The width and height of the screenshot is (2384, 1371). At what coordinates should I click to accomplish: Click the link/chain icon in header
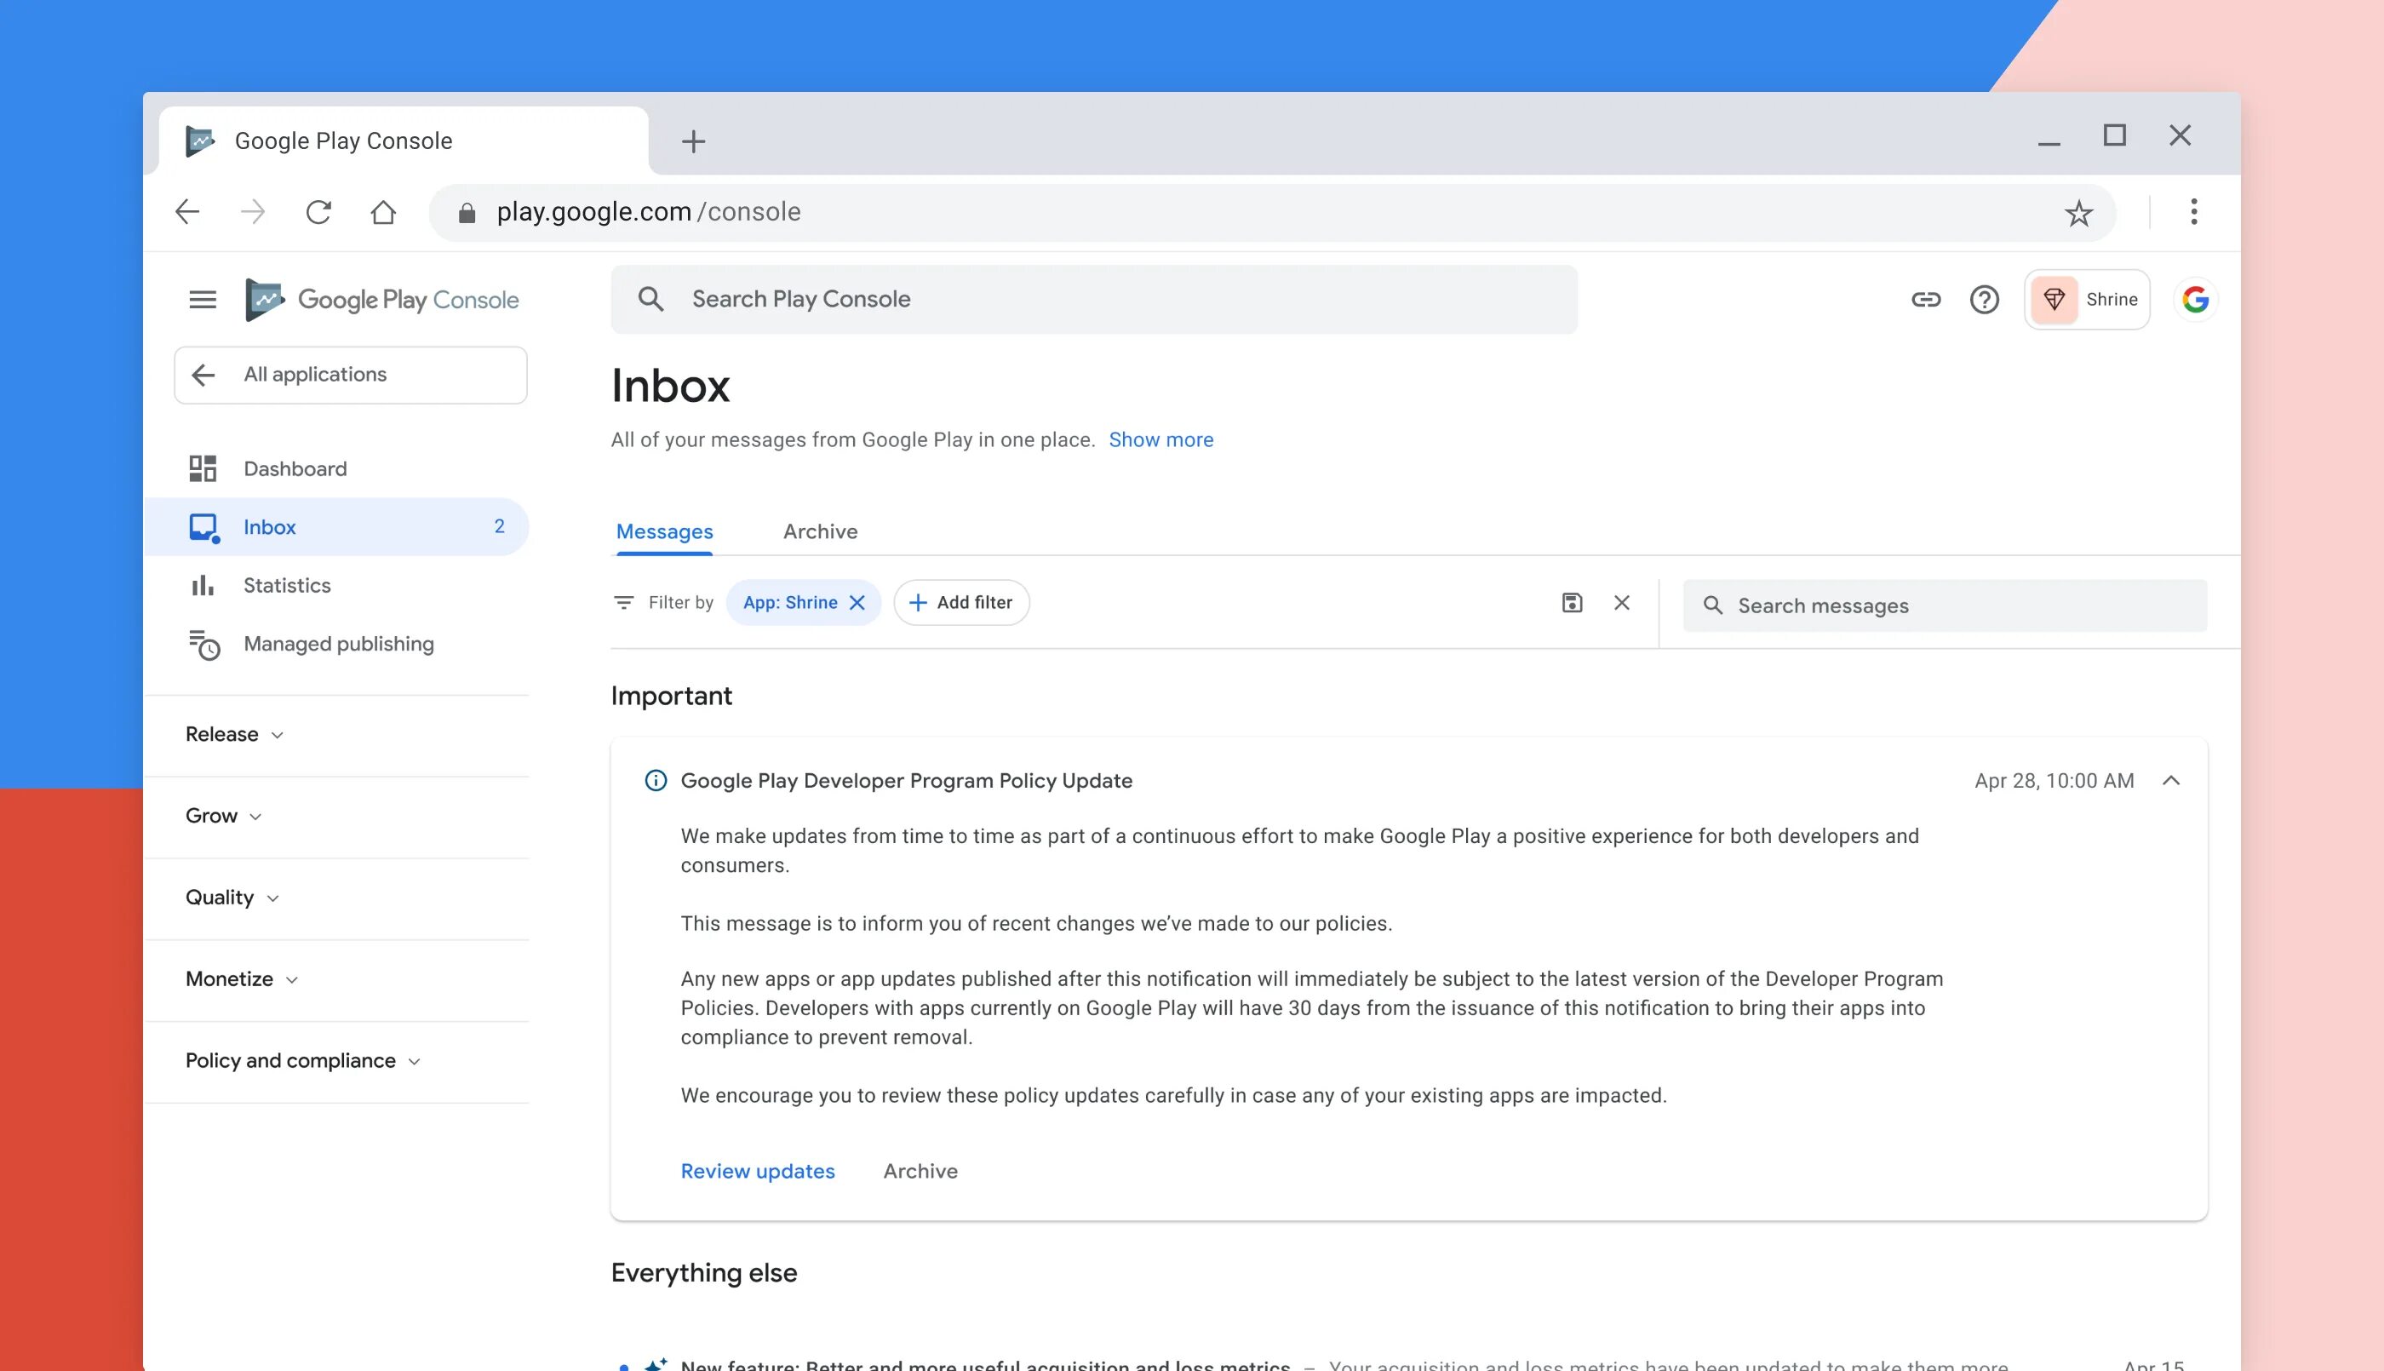click(1926, 300)
